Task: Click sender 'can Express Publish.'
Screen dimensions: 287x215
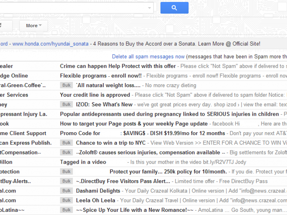Action: click(26, 143)
